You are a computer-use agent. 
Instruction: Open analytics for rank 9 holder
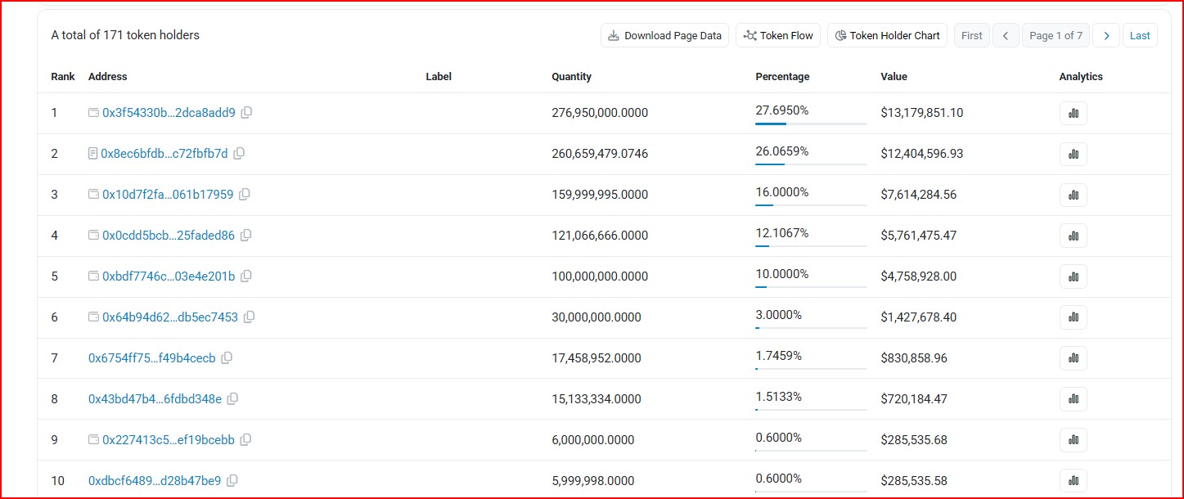pyautogui.click(x=1074, y=440)
